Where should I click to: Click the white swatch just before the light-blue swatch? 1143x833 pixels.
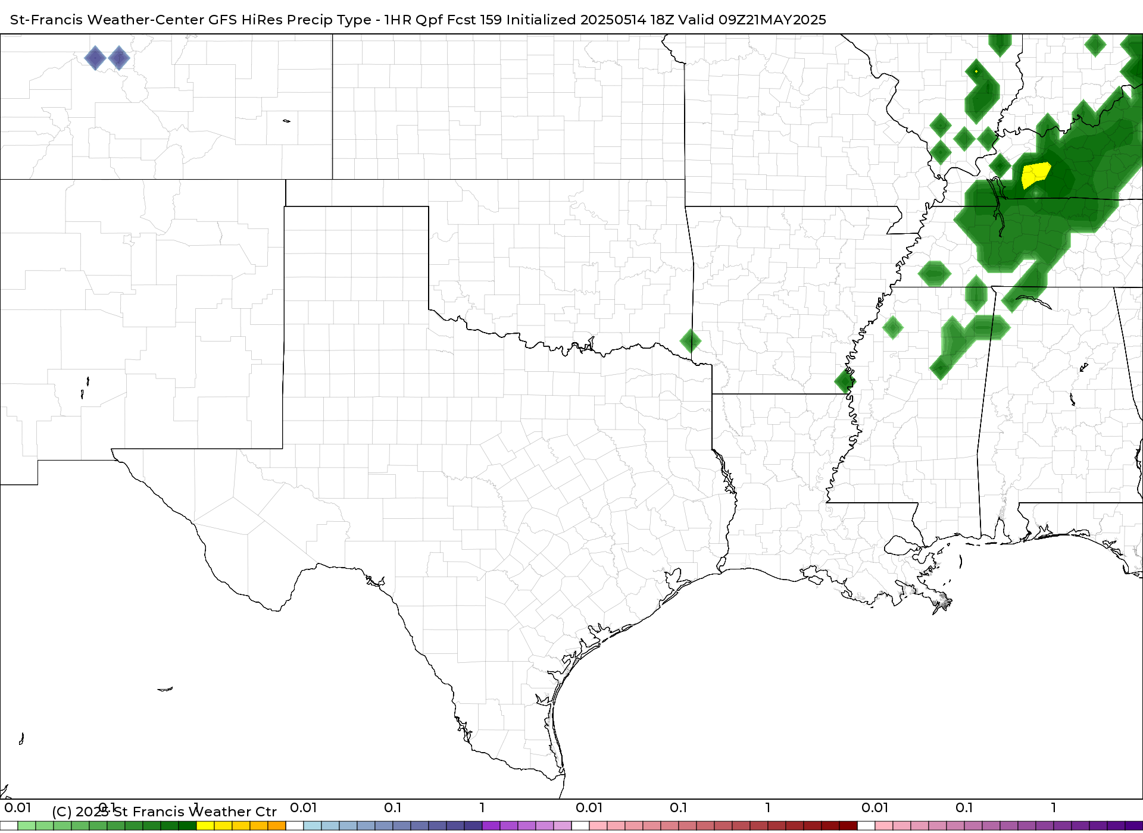coord(295,826)
